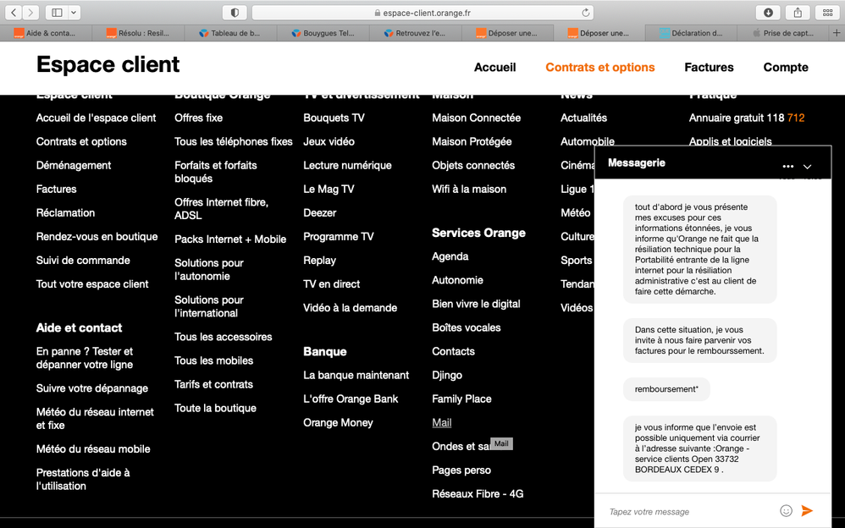Go to Compte in the top navigation
Image resolution: width=845 pixels, height=528 pixels.
pyautogui.click(x=786, y=68)
